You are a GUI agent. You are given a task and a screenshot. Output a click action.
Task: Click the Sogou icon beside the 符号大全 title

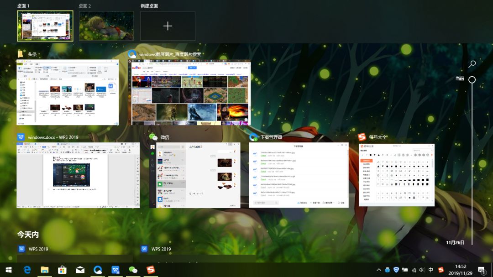[362, 137]
